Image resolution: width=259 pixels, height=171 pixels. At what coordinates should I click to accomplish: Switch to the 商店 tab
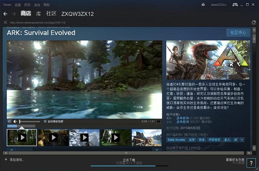(x=26, y=13)
